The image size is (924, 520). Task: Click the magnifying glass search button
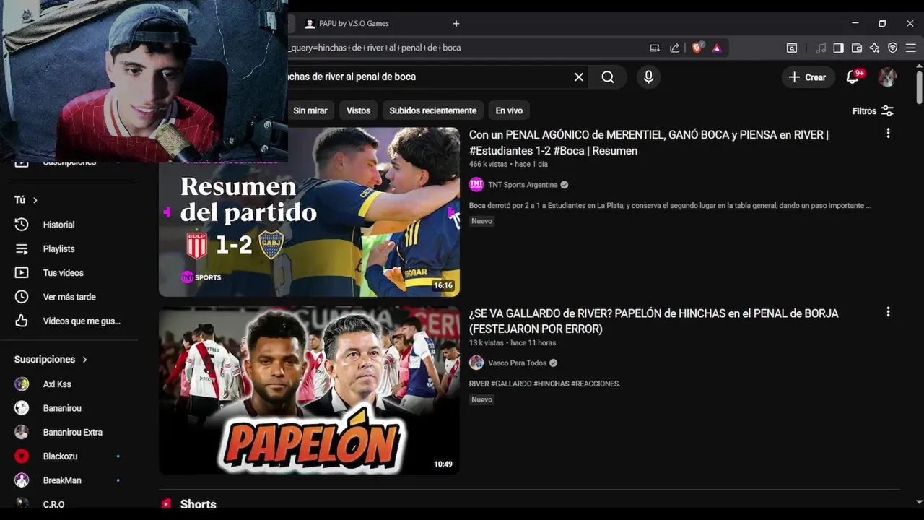tap(608, 77)
